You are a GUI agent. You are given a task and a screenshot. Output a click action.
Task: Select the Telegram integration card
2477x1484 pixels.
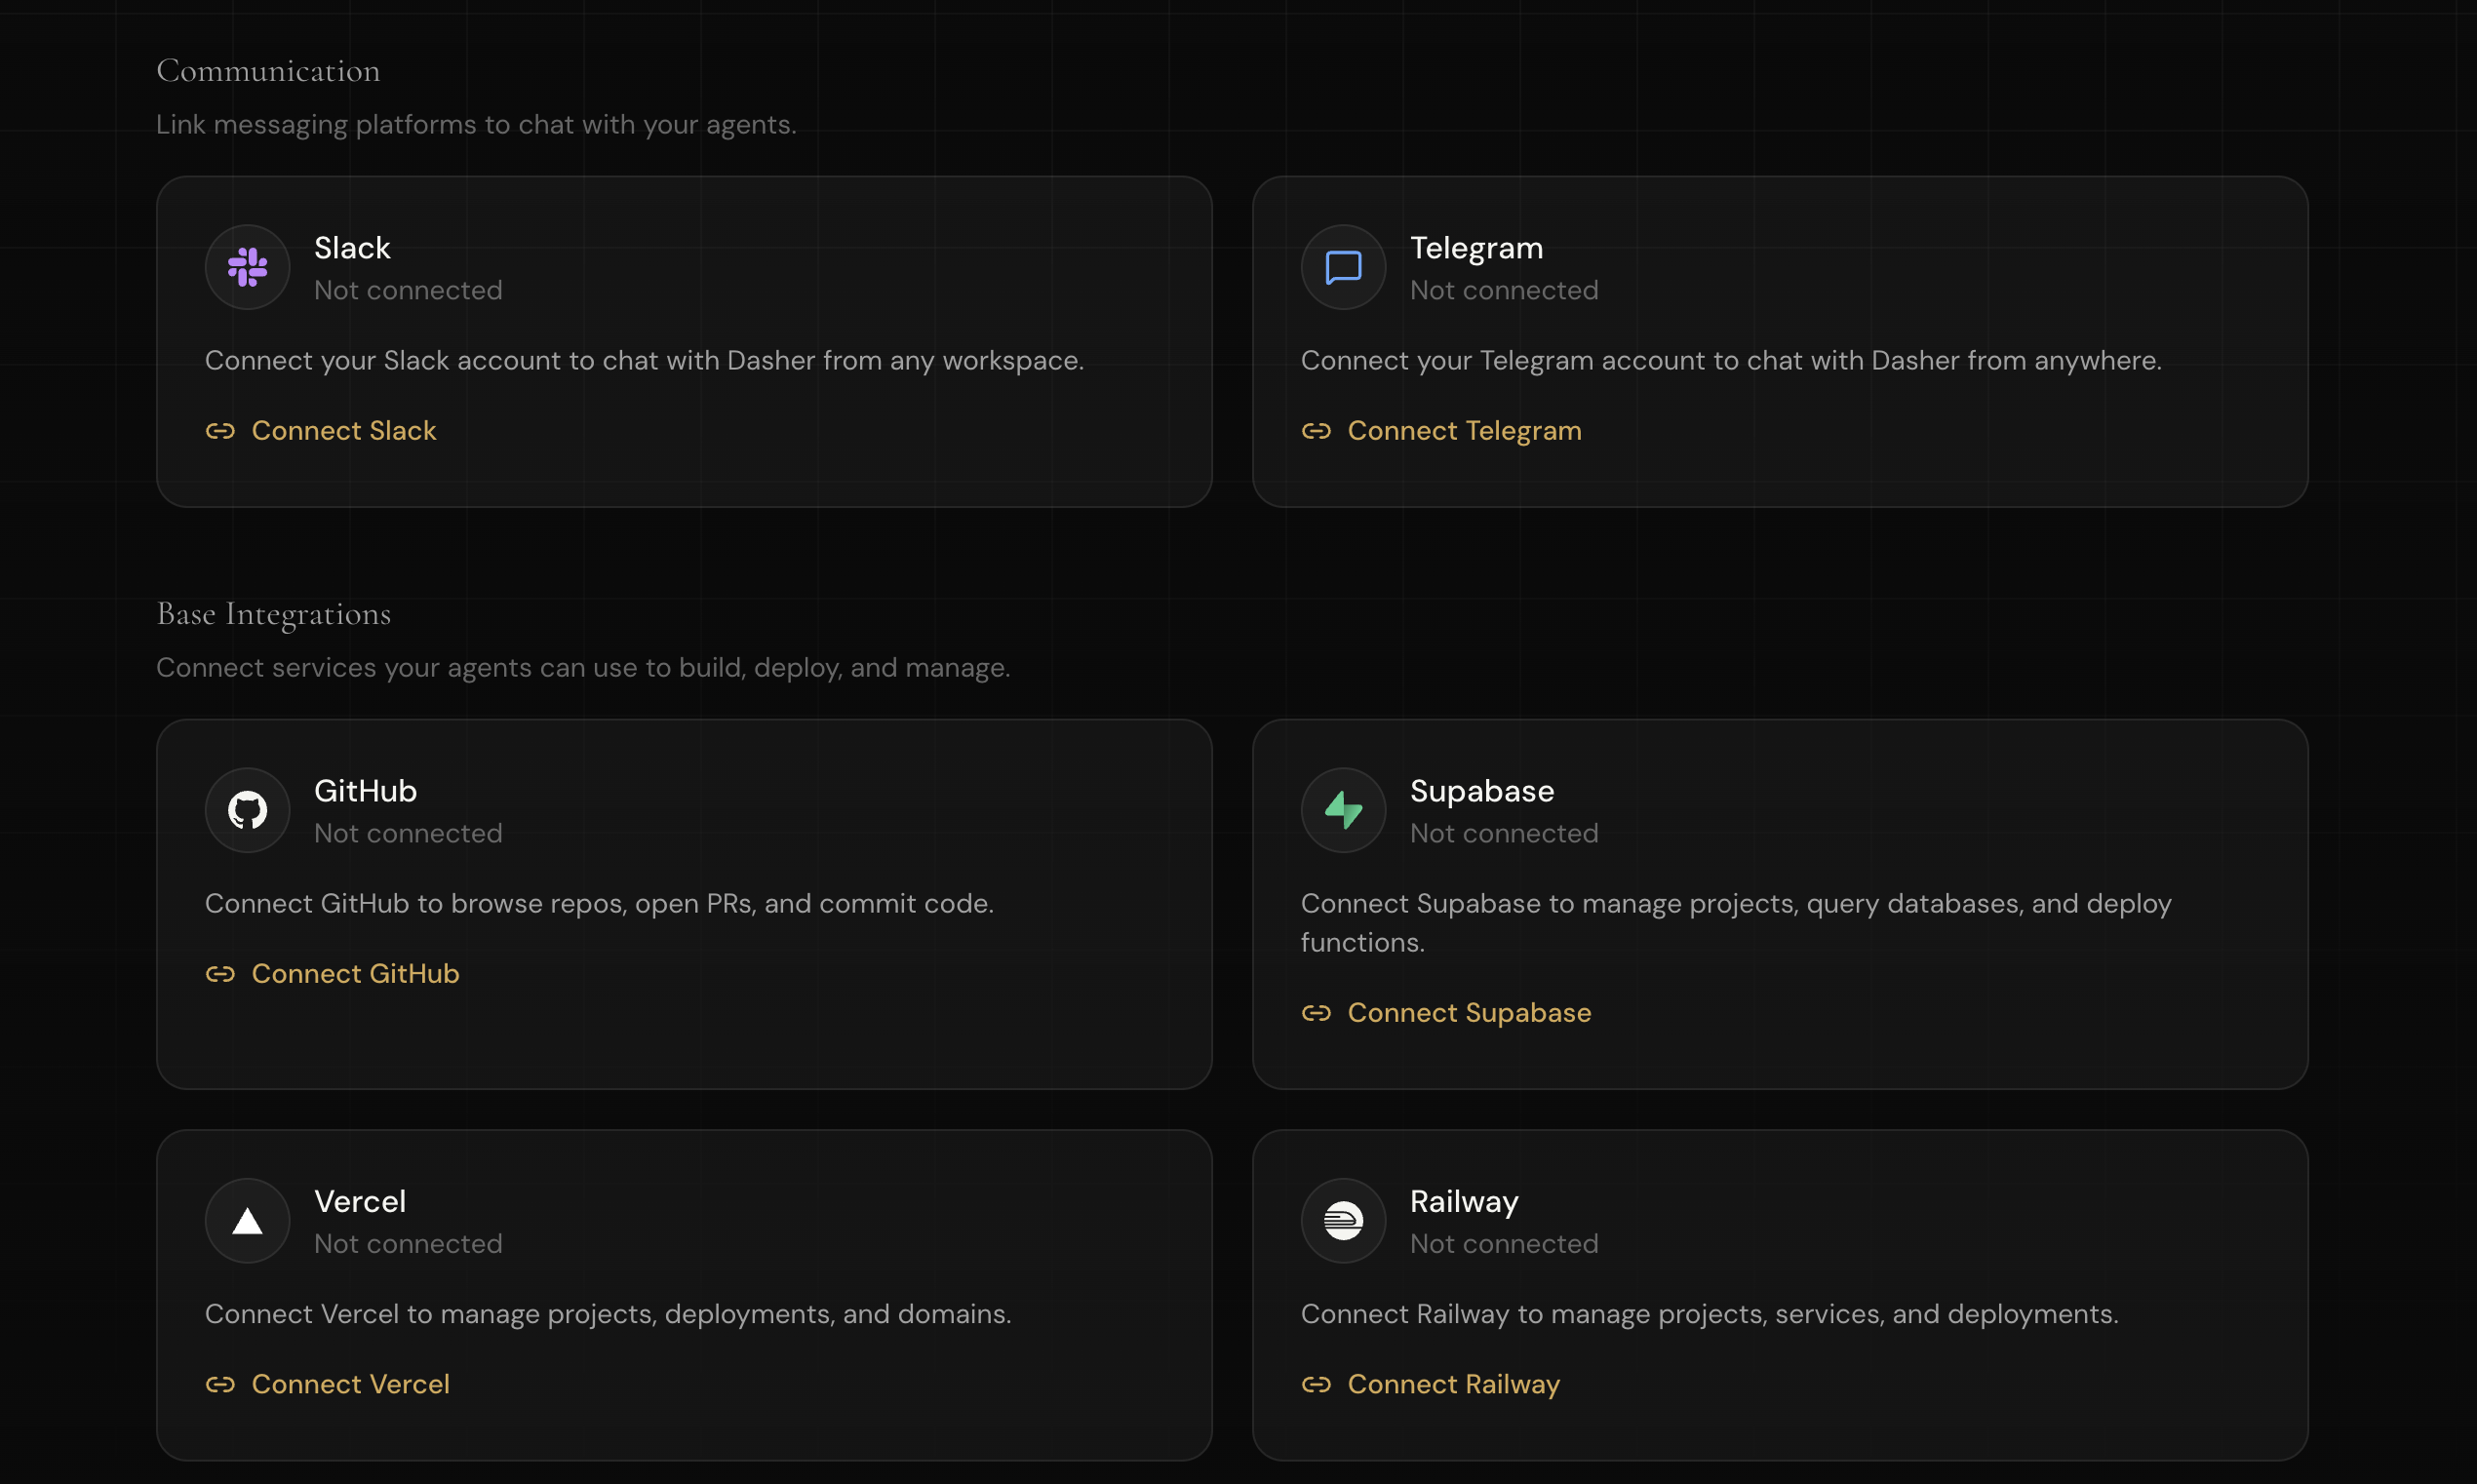[x=1780, y=342]
